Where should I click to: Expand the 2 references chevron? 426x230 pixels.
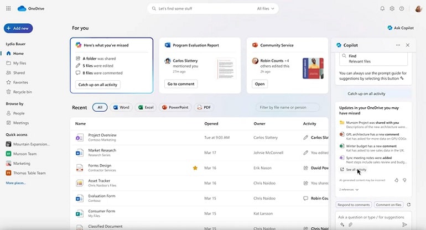click(x=357, y=190)
